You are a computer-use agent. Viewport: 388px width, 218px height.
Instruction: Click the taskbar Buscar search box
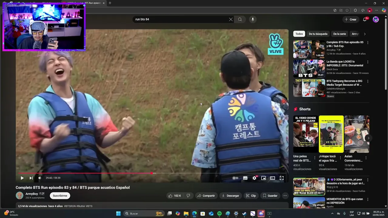point(145,214)
